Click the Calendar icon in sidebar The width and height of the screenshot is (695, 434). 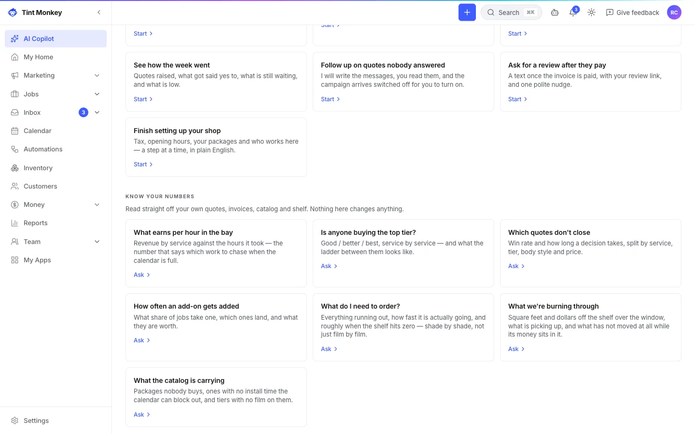[15, 131]
